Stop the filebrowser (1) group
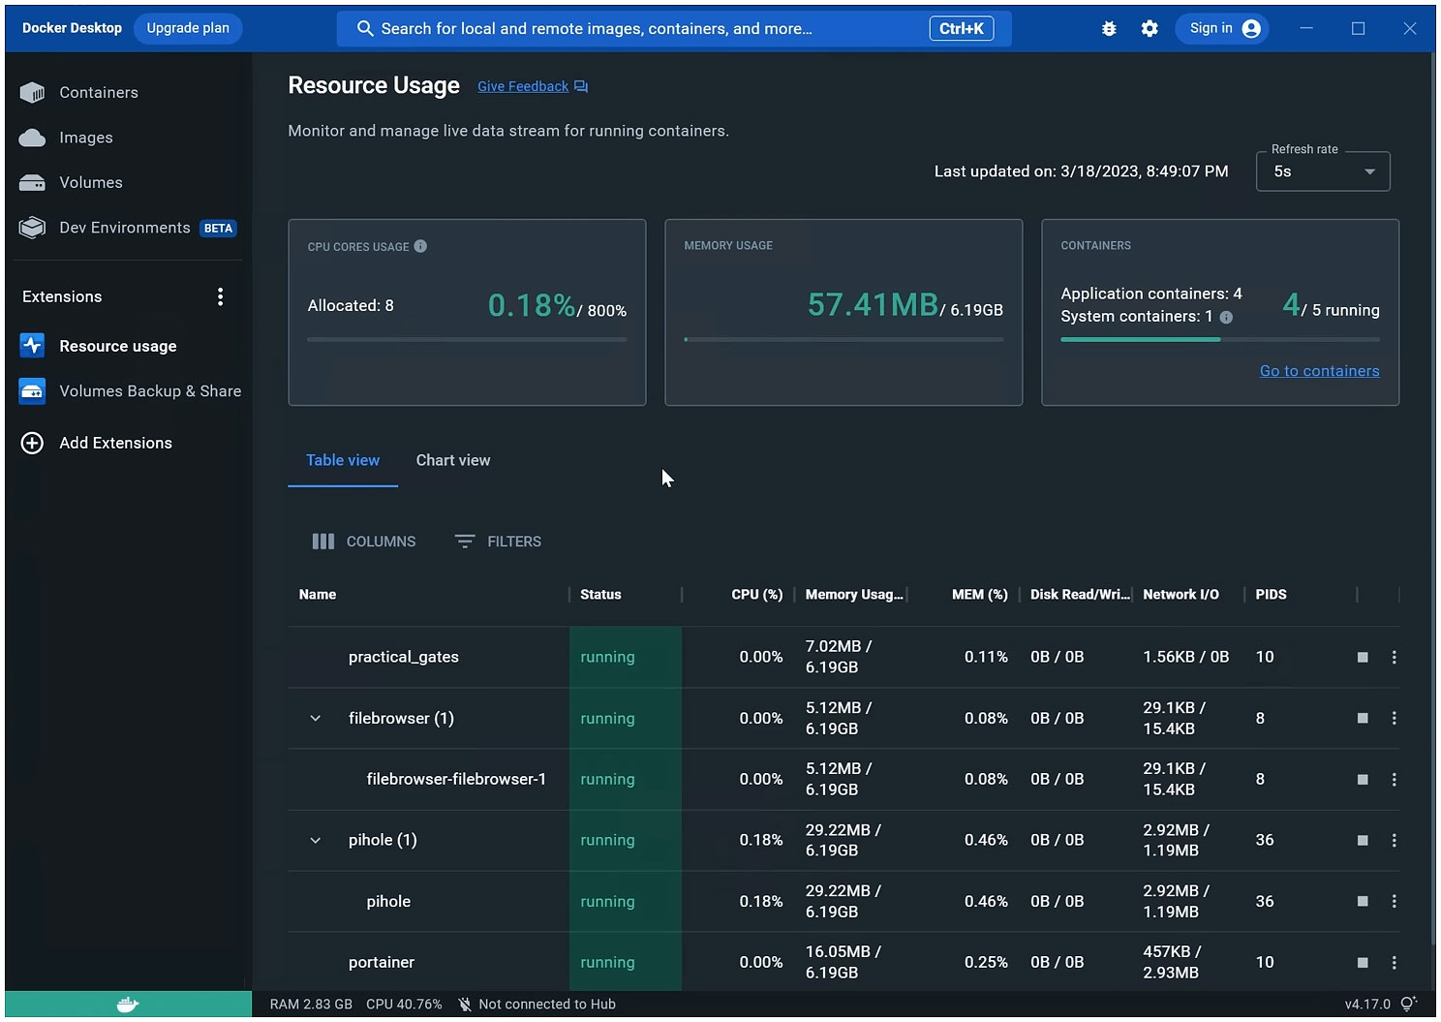Viewport: 1441px width, 1022px height. [x=1363, y=718]
